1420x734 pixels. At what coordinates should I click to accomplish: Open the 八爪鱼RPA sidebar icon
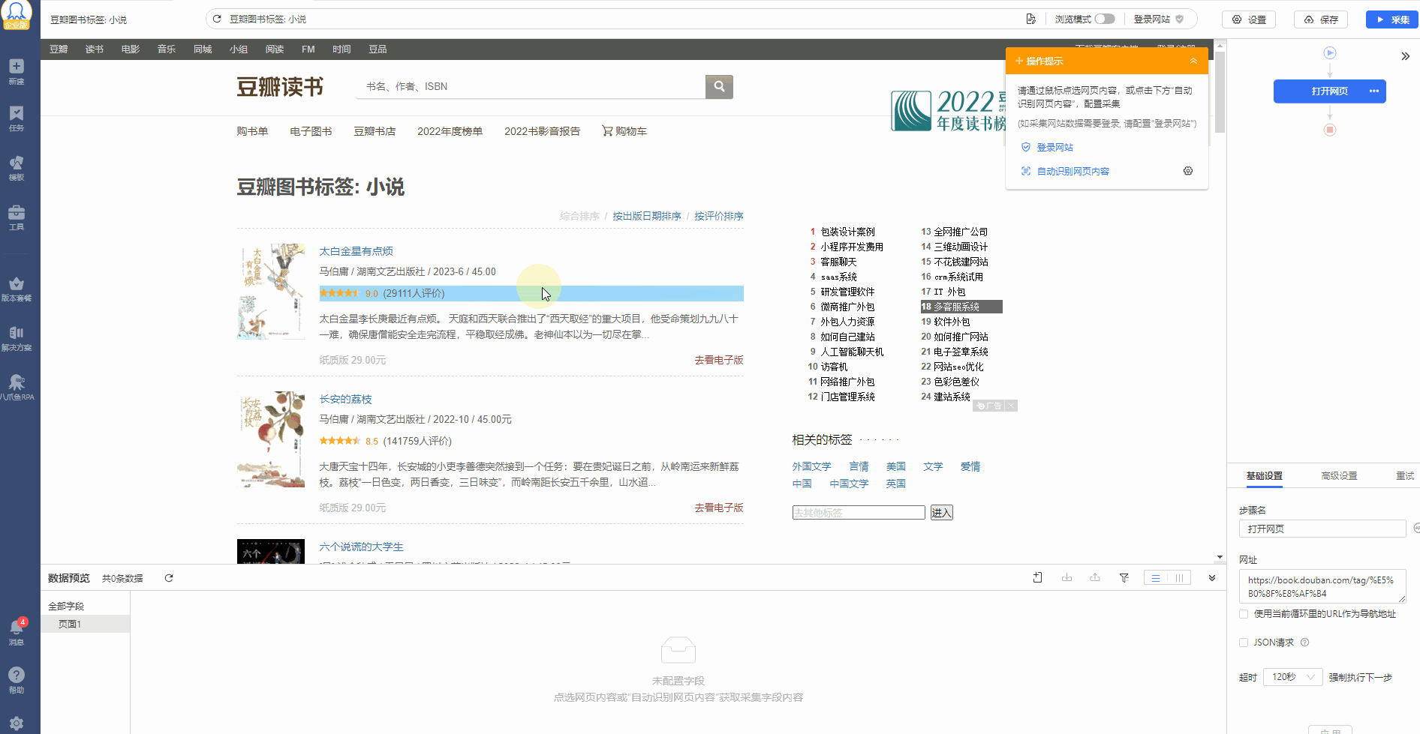17,388
